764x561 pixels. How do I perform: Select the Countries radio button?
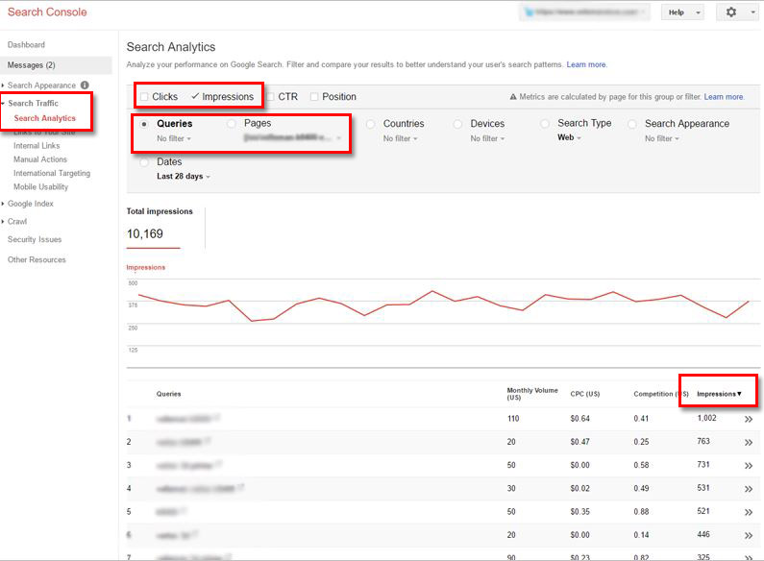[370, 124]
